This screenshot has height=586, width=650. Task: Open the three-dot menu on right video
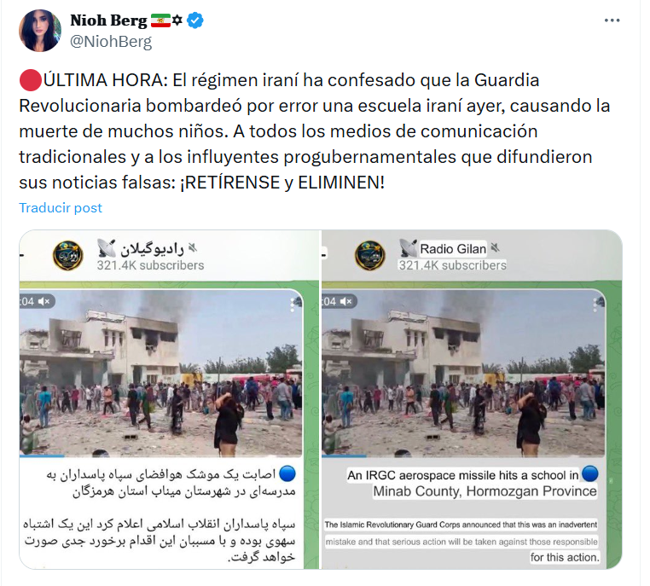tap(595, 305)
